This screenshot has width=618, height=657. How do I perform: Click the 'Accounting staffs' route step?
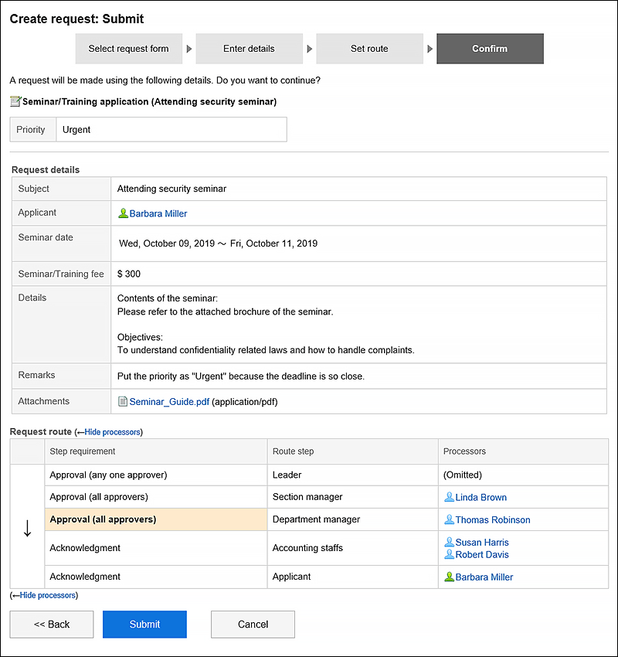tap(352, 548)
